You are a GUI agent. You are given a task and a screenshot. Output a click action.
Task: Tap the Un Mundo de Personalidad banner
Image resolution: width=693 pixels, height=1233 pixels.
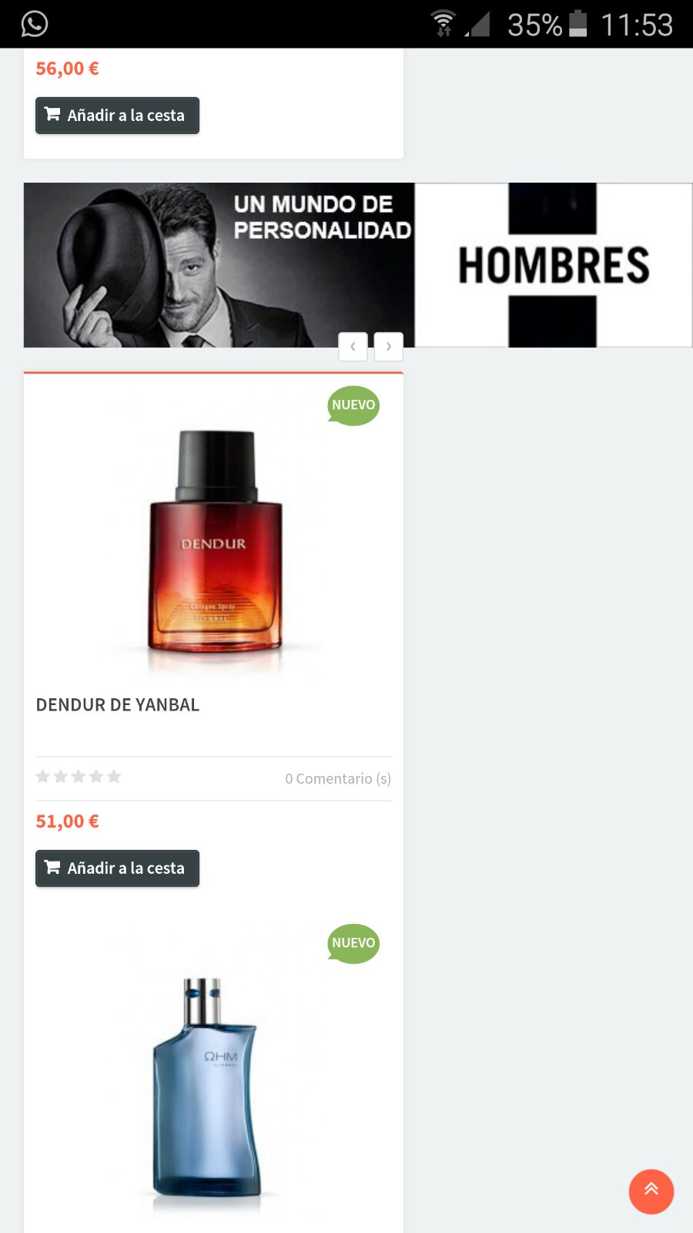point(219,265)
